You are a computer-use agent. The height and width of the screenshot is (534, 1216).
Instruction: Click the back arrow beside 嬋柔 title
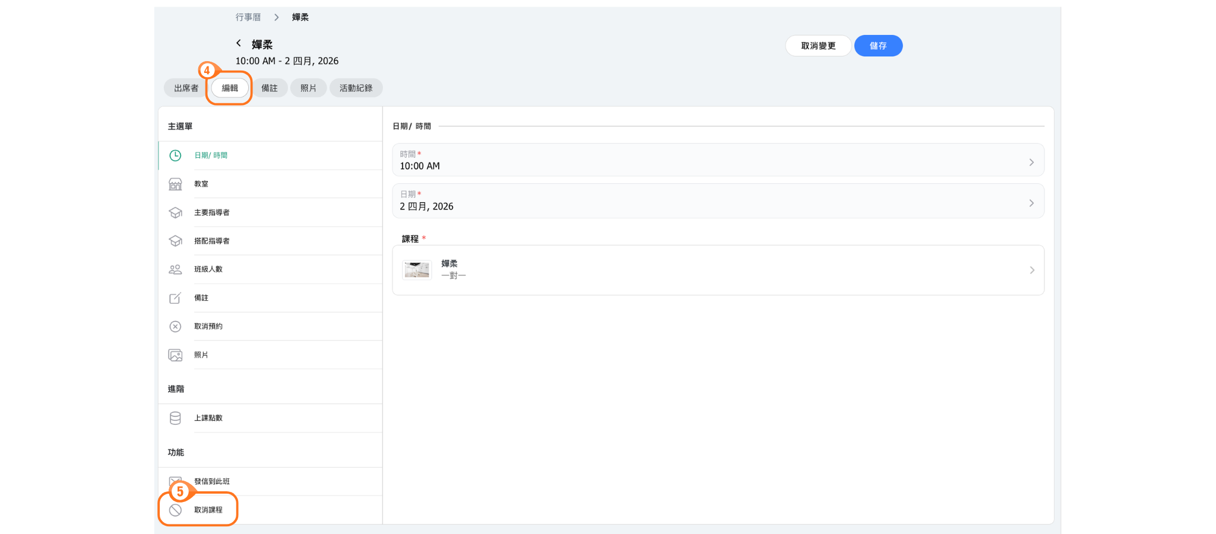pyautogui.click(x=239, y=43)
